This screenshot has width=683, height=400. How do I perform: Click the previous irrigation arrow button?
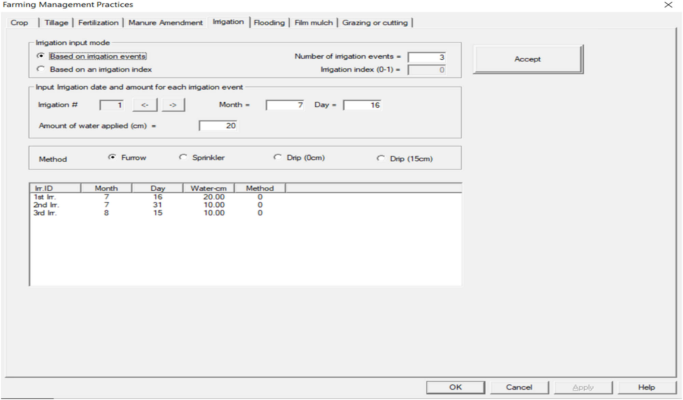[x=145, y=105]
